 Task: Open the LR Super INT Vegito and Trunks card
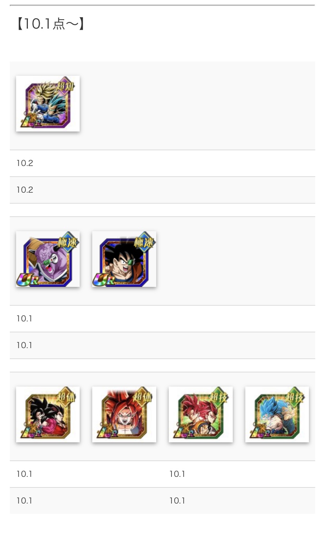pos(48,104)
